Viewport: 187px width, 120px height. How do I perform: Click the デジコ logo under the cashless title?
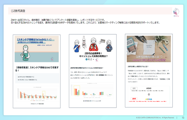(x=89, y=59)
